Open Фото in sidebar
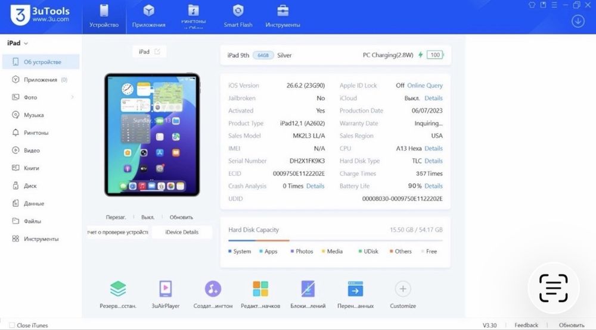This screenshot has width=596, height=330. click(41, 98)
